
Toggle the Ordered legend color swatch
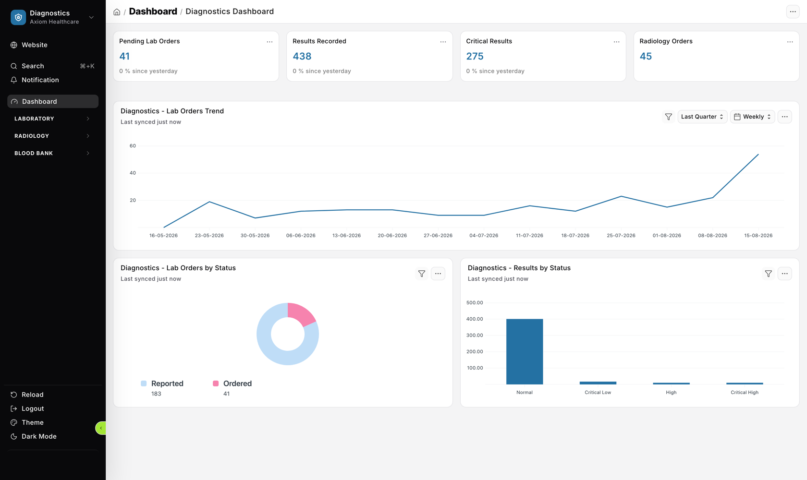pos(216,384)
